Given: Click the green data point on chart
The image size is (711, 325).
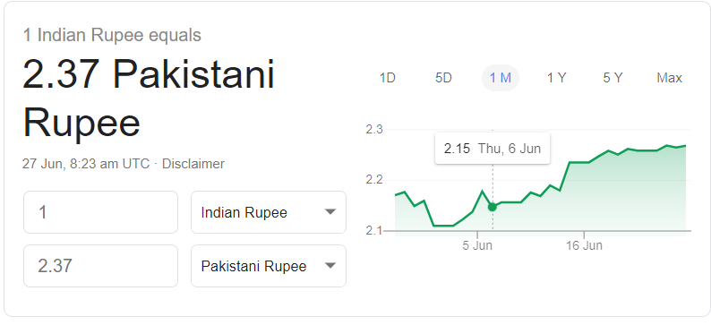Looking at the screenshot, I should point(492,207).
